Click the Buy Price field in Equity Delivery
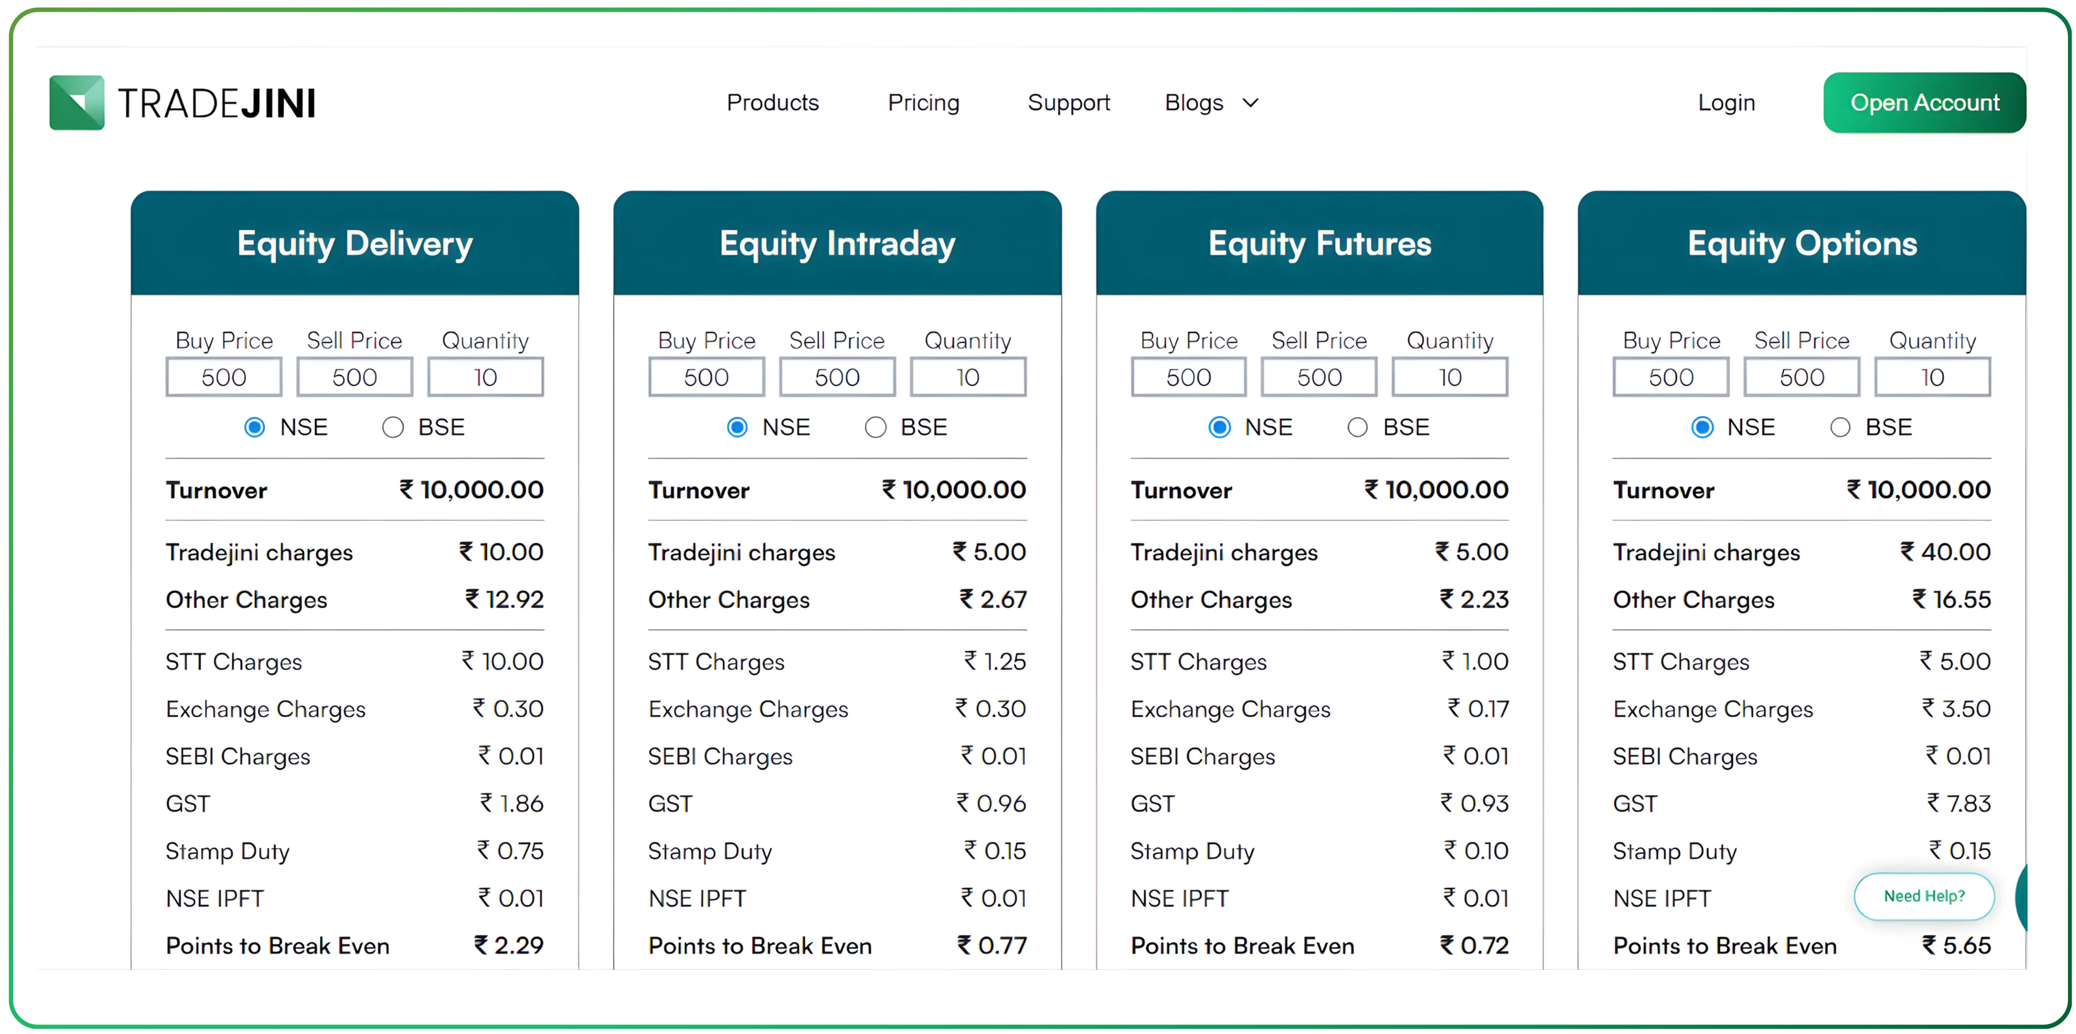2076x1034 pixels. pos(223,376)
